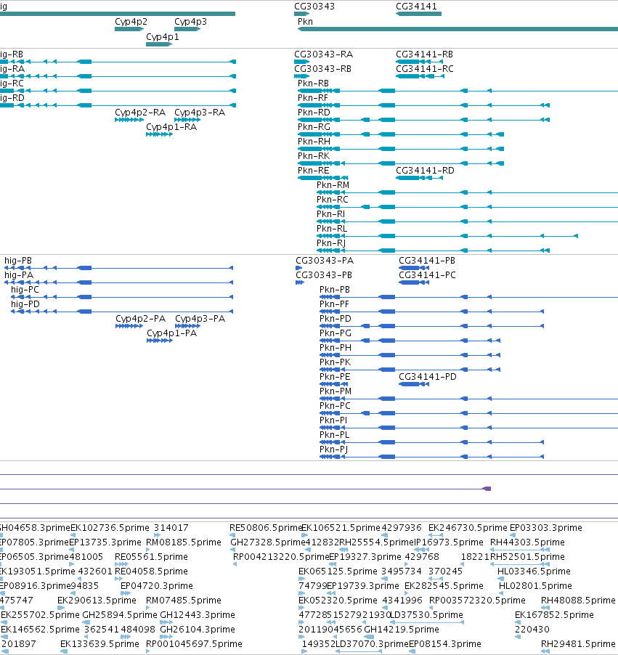The image size is (618, 655).
Task: Select the Pkn-RM transcript label
Action: (333, 185)
